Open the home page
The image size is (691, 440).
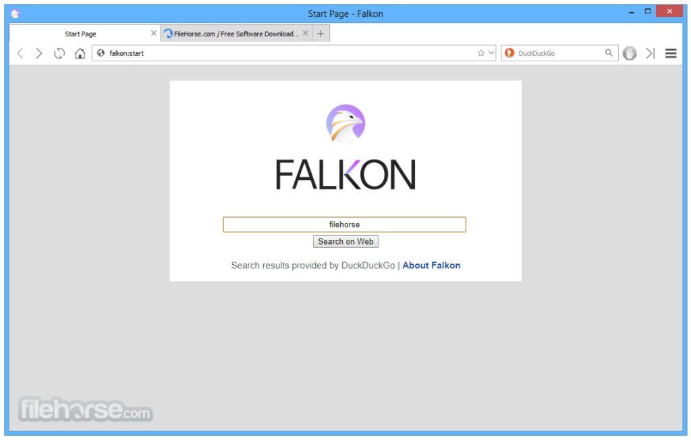[x=80, y=53]
